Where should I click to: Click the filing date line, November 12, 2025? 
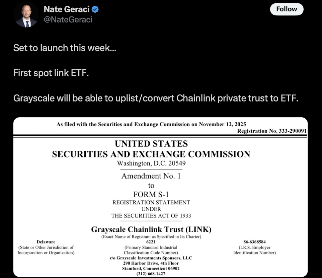coord(151,125)
